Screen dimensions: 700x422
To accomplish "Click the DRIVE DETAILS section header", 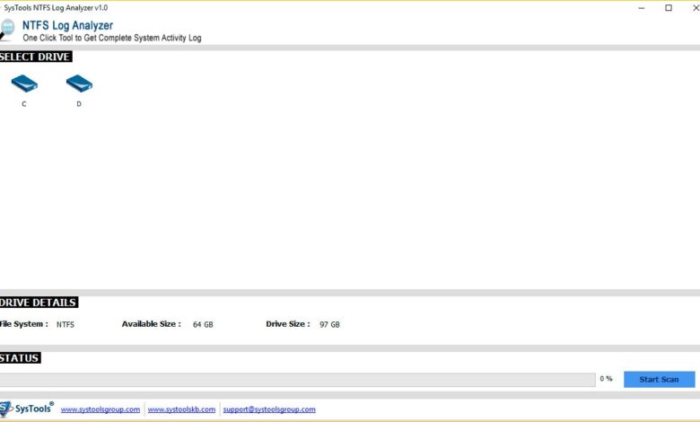I will 39,303.
